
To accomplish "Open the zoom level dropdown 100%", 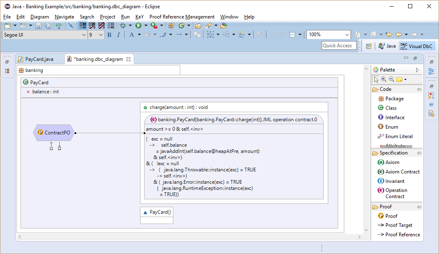I will (x=347, y=35).
